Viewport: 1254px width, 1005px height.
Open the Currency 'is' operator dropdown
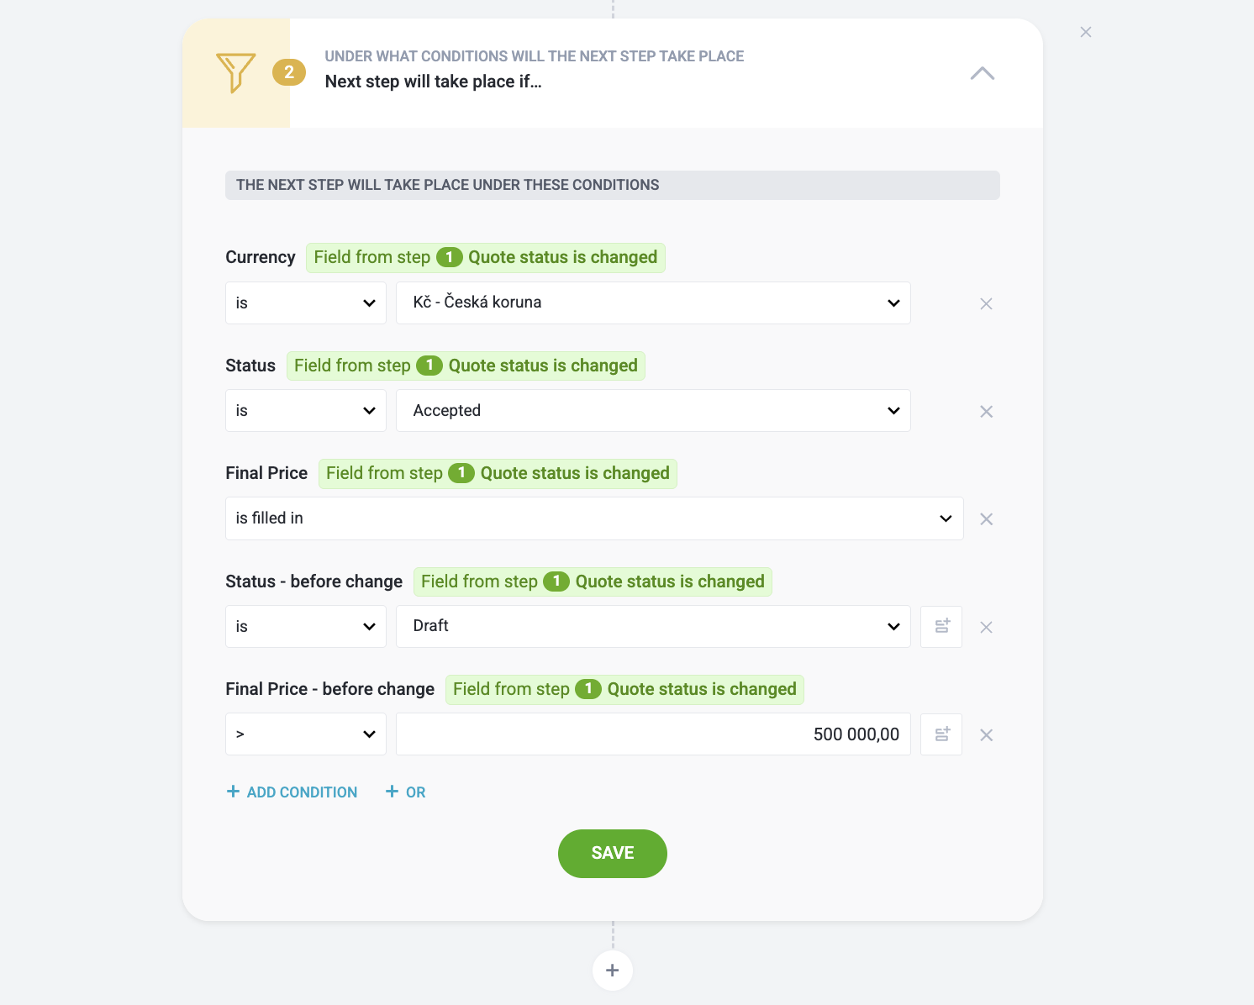coord(306,303)
